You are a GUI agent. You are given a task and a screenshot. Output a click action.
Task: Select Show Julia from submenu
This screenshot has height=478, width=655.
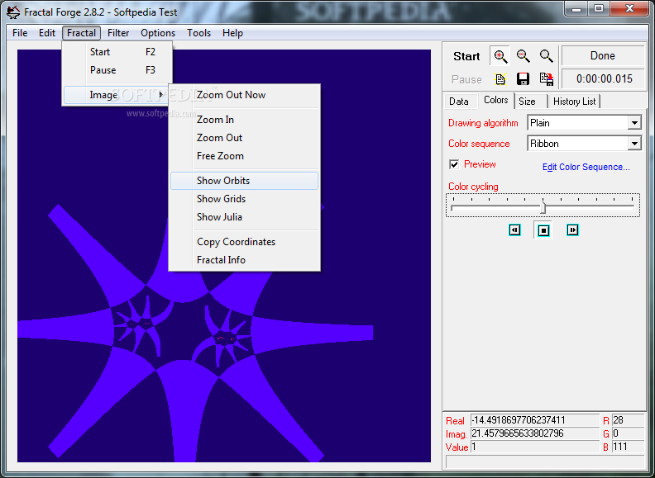click(x=244, y=217)
